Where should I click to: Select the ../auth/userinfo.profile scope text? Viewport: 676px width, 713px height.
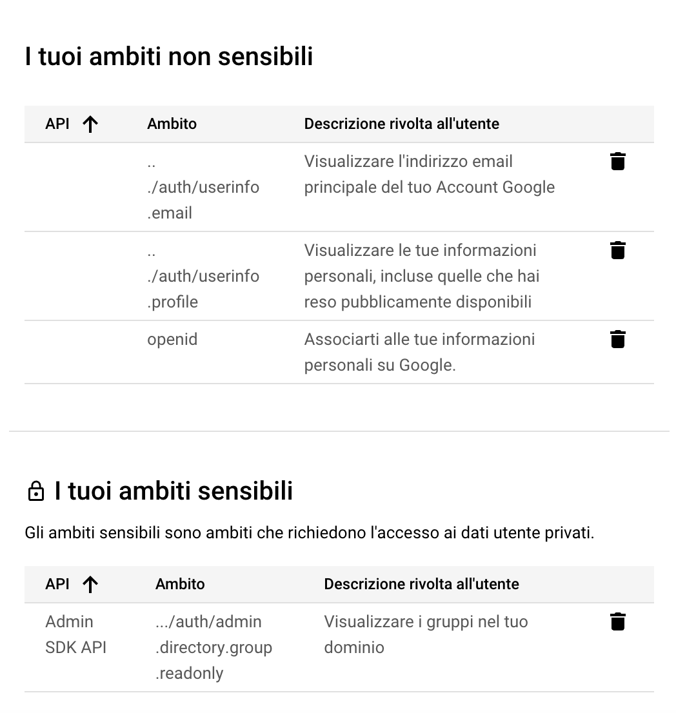click(x=203, y=276)
